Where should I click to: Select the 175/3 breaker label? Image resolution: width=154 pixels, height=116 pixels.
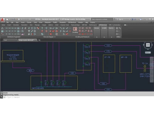87,53
